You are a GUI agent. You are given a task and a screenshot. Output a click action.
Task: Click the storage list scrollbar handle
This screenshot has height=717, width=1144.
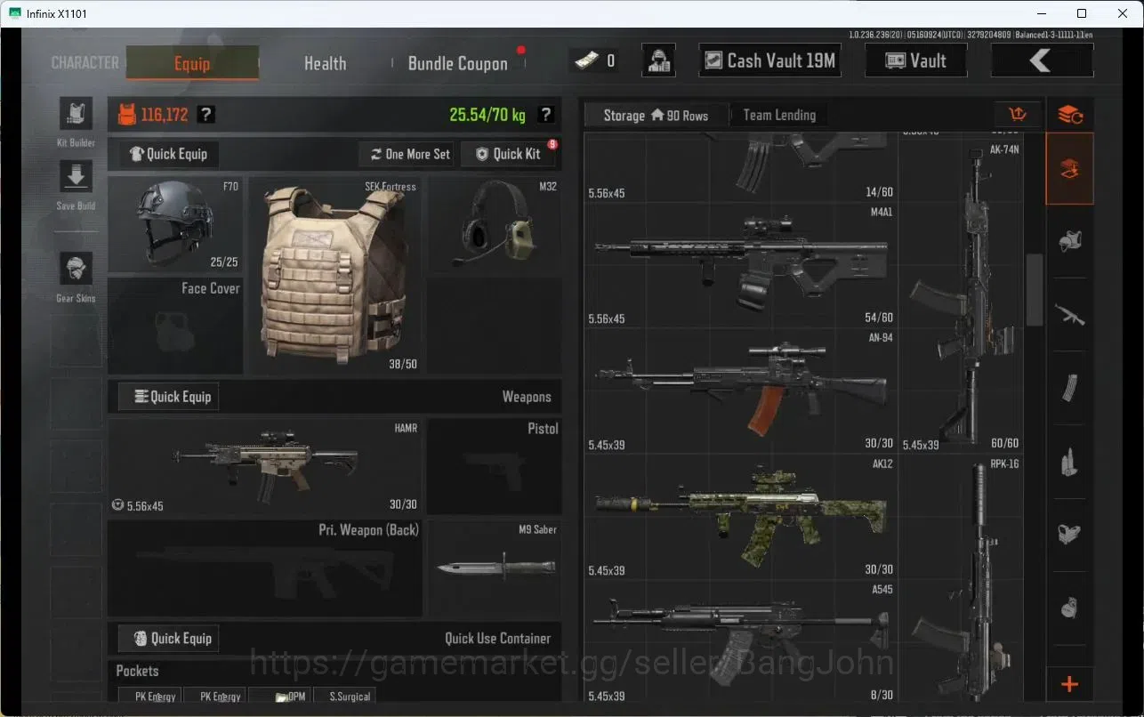[x=1035, y=289]
